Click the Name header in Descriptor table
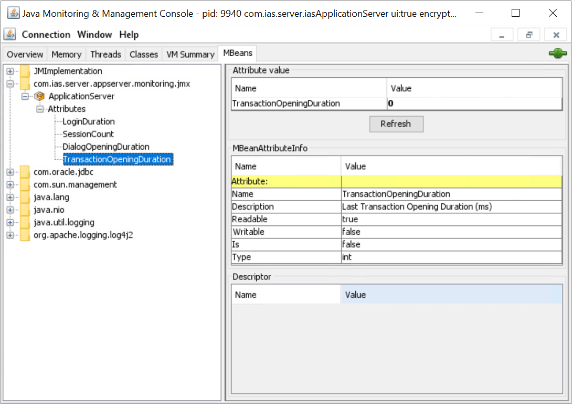 (x=286, y=295)
